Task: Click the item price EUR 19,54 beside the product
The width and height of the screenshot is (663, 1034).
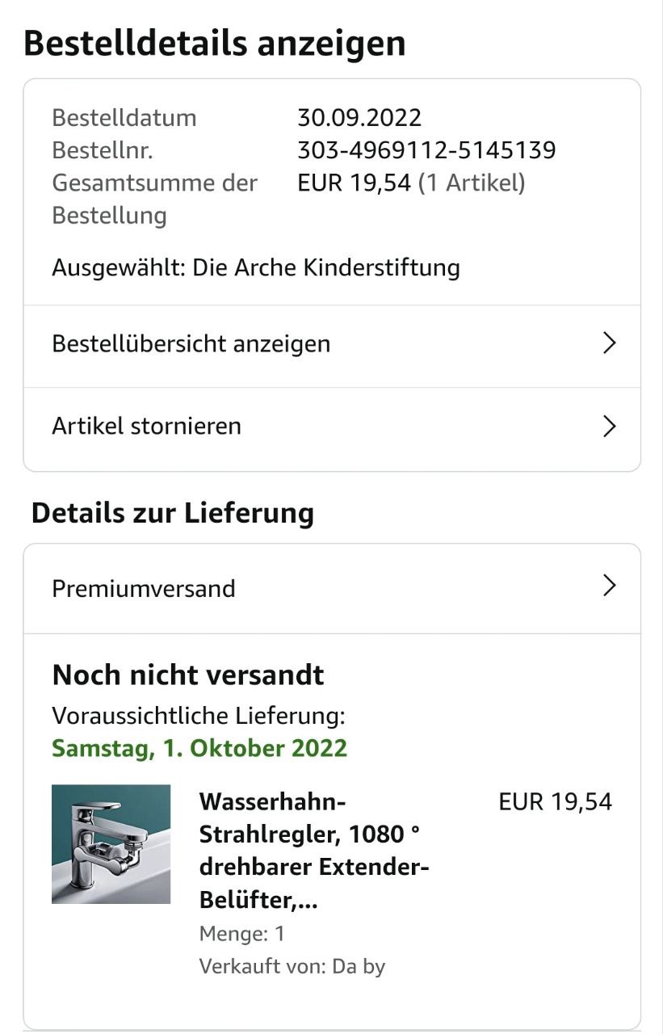Action: (x=556, y=802)
